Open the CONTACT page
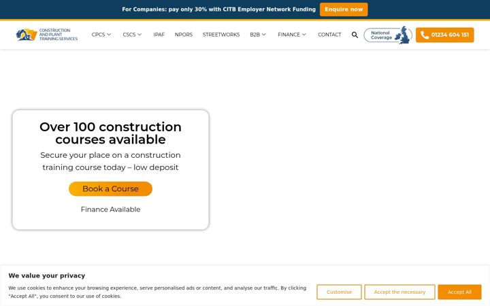This screenshot has width=490, height=306. [x=329, y=35]
